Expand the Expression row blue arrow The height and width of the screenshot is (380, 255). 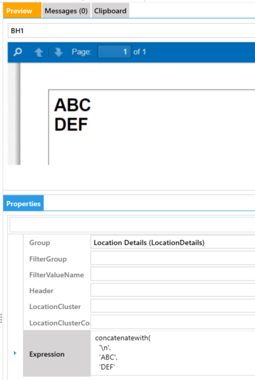coord(15,353)
